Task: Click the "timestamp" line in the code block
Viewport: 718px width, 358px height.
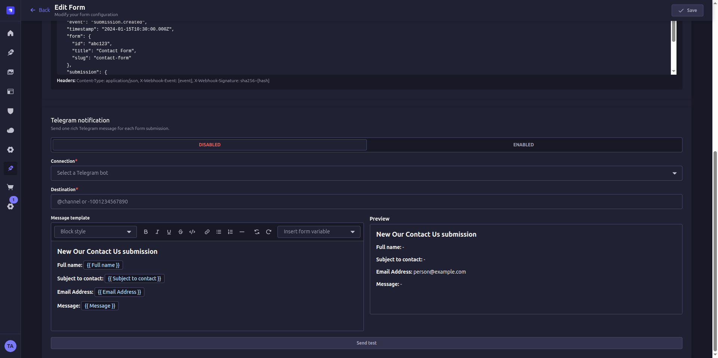Action: pos(120,29)
